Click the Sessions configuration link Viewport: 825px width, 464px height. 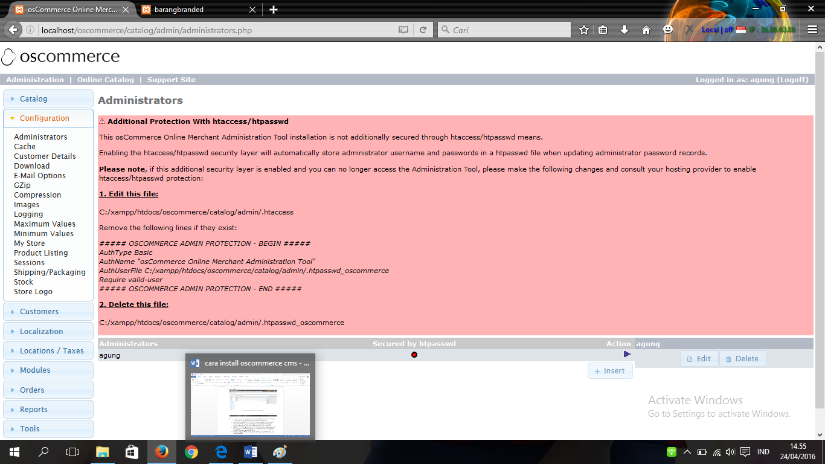(29, 262)
